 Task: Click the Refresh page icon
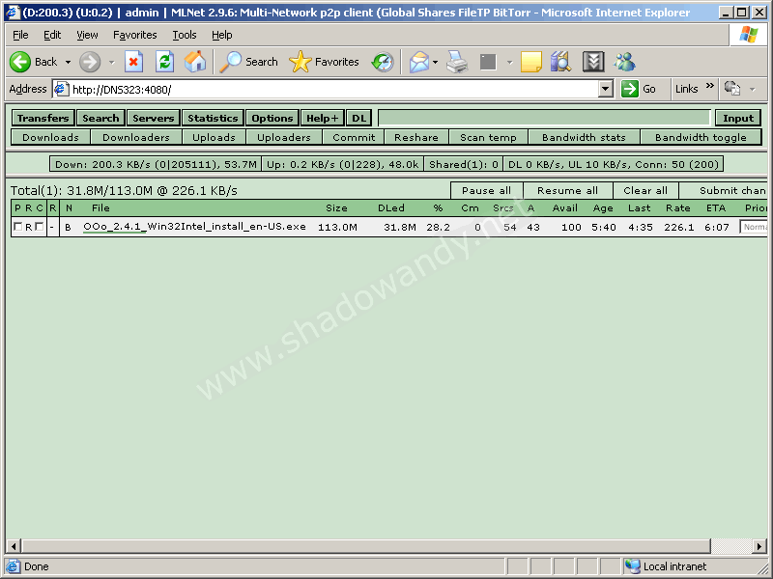click(x=164, y=62)
